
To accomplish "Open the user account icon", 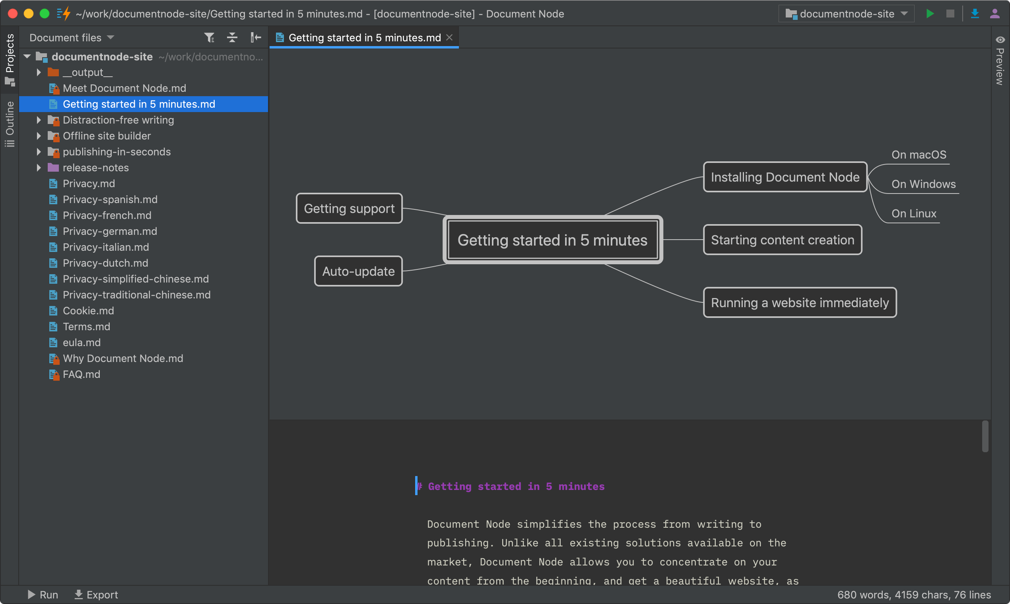I will pos(995,14).
